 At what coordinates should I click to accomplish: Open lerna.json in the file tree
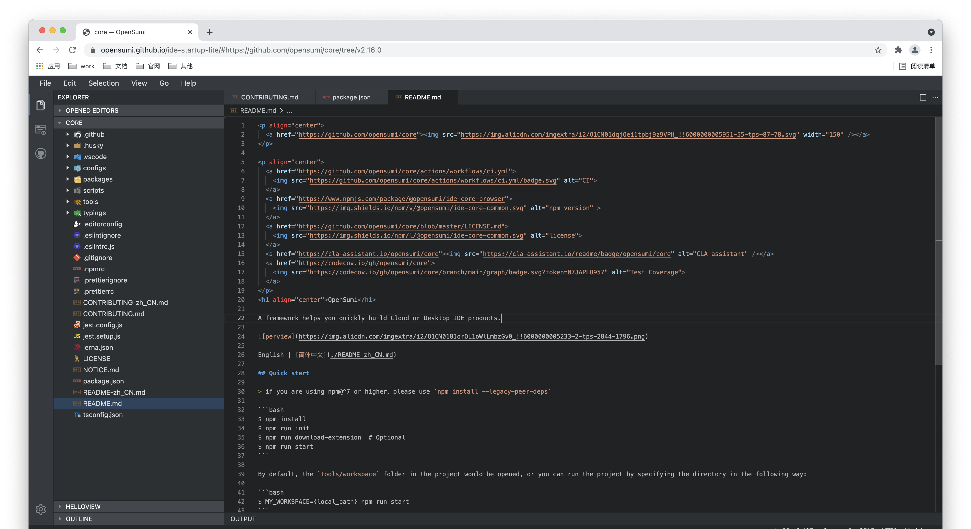pos(139,347)
